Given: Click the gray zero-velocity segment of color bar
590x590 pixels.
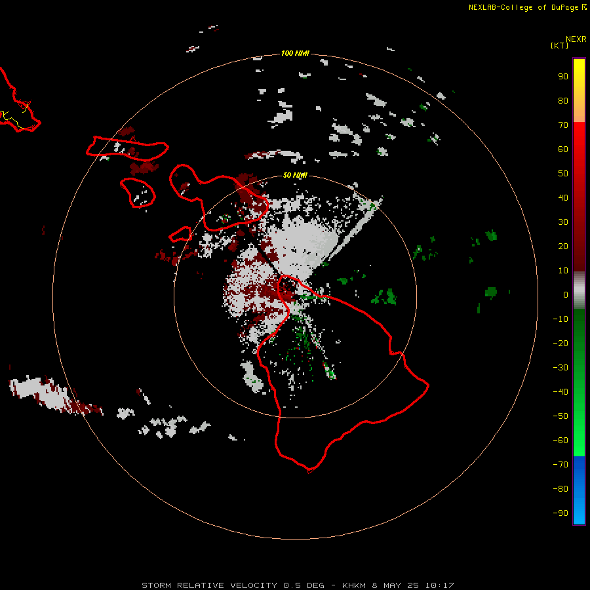Looking at the screenshot, I should (x=579, y=290).
